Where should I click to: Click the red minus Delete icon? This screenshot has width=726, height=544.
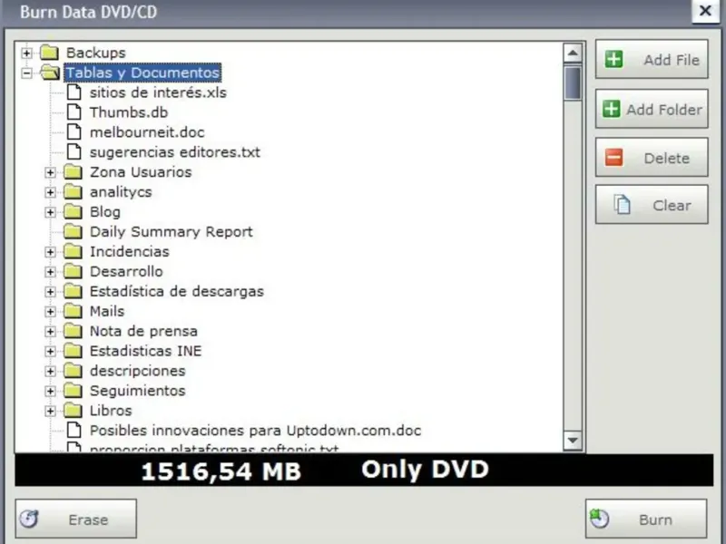point(614,158)
